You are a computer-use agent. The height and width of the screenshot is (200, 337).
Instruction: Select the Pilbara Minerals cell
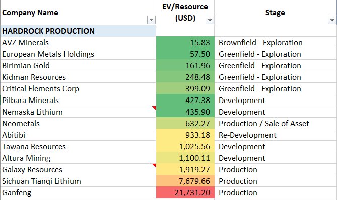click(78, 101)
